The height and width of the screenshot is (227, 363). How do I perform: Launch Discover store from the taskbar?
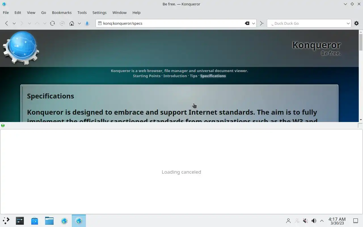coord(35,221)
